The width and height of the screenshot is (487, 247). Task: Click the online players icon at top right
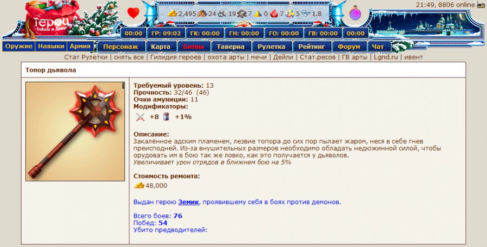[x=481, y=4]
